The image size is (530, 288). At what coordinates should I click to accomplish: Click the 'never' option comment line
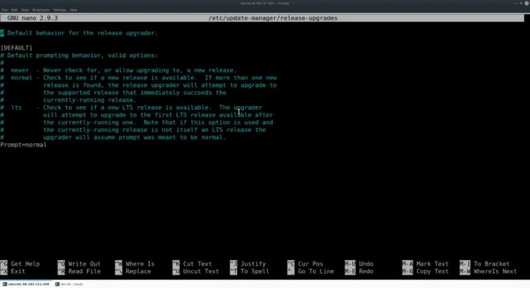pos(119,70)
